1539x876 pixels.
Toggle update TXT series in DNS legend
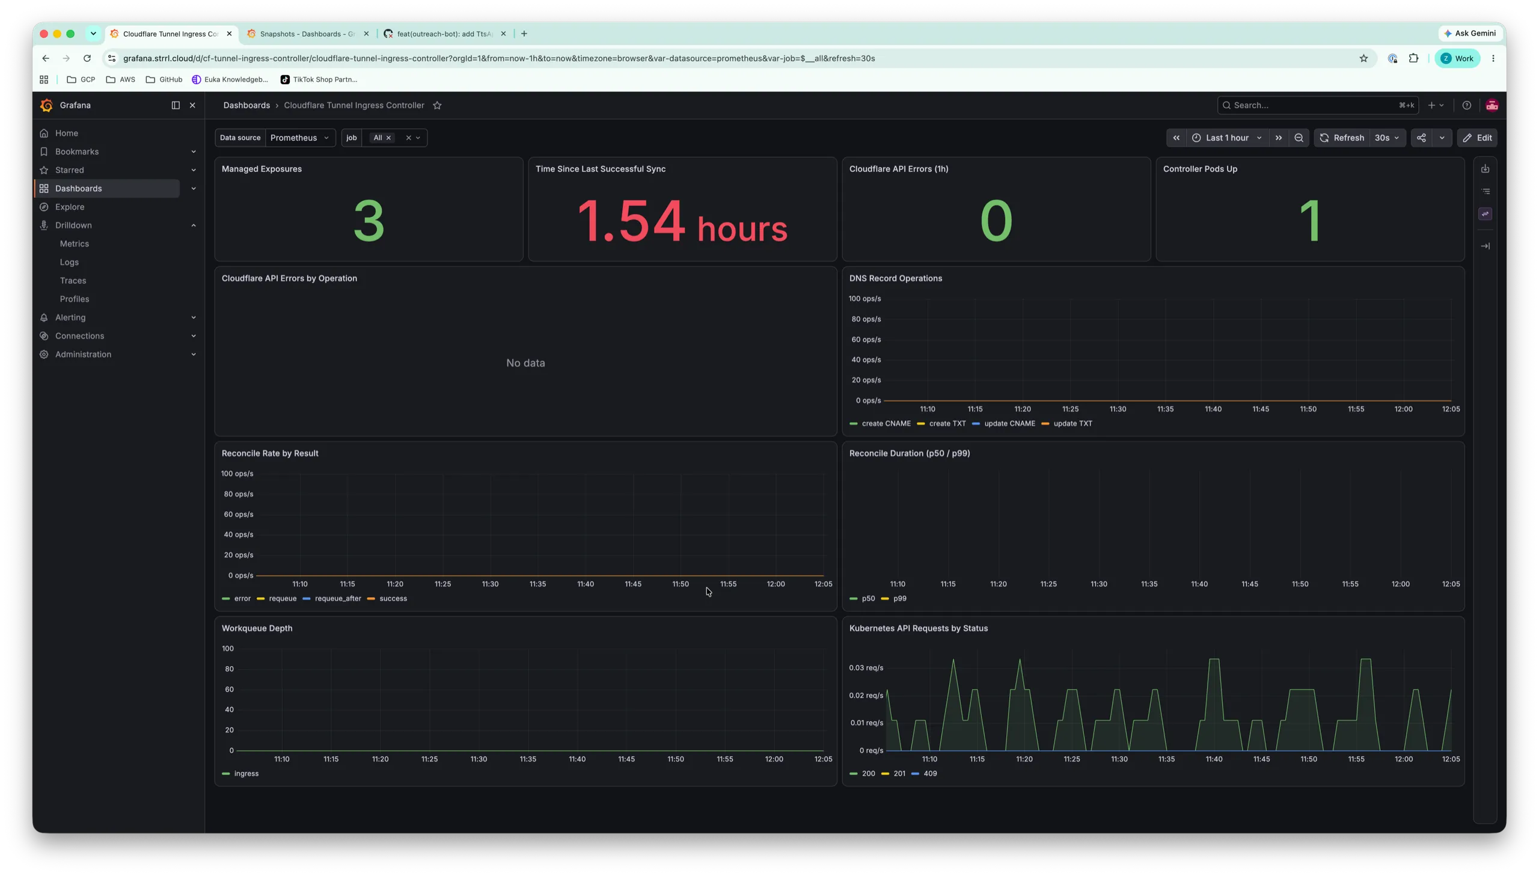(1072, 423)
